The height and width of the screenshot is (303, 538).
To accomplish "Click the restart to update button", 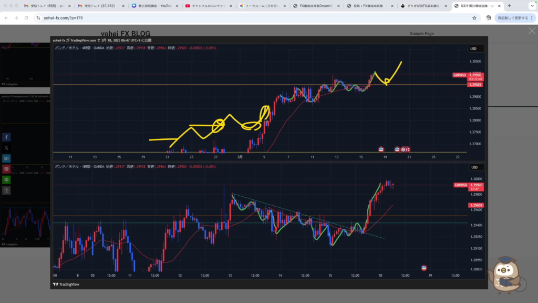I will (x=508, y=17).
